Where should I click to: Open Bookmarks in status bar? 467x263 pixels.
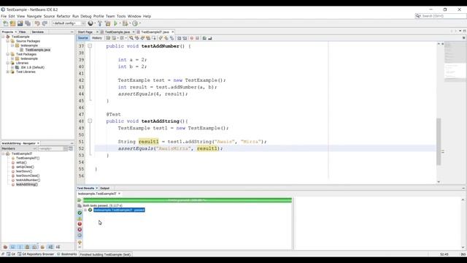[67, 254]
